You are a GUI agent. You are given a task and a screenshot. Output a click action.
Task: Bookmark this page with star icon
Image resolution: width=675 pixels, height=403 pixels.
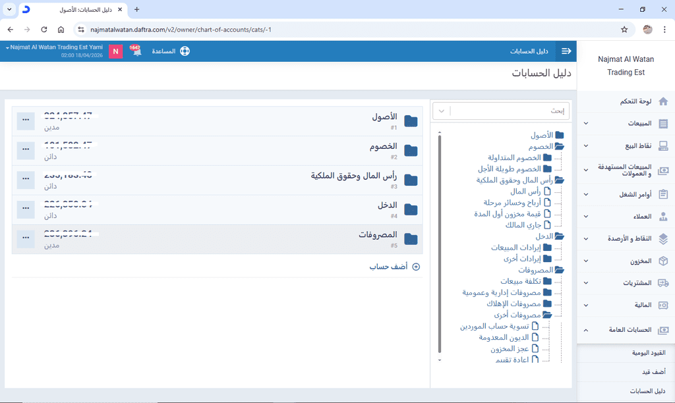624,30
